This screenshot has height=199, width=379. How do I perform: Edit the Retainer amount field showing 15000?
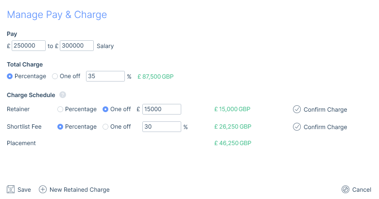pyautogui.click(x=162, y=109)
